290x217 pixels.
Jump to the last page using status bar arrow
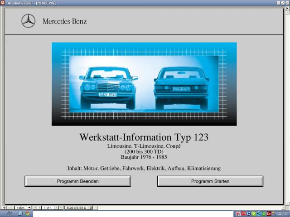61,208
